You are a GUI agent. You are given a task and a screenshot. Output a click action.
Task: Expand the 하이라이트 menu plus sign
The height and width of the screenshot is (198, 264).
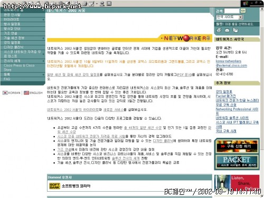pyautogui.click(x=43, y=20)
